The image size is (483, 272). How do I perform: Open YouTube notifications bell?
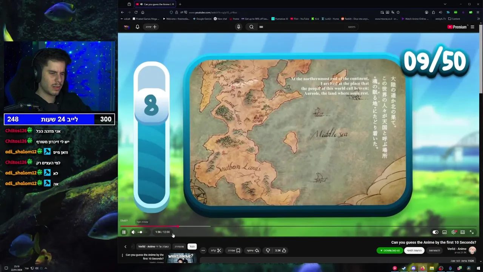(137, 27)
